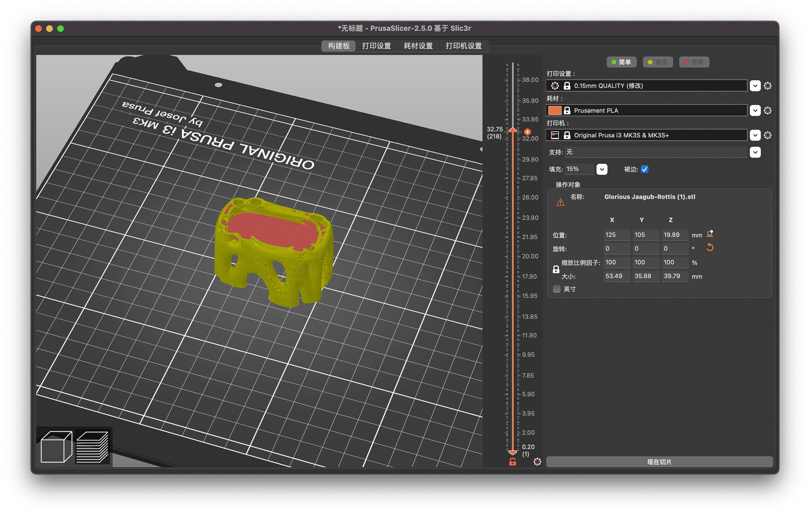Open filament settings gear next to Prusament PLA
This screenshot has width=810, height=515.
768,111
